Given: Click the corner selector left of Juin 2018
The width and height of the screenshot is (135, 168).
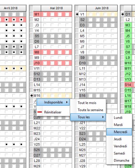Looking at the screenshot, I should [x=77, y=8].
